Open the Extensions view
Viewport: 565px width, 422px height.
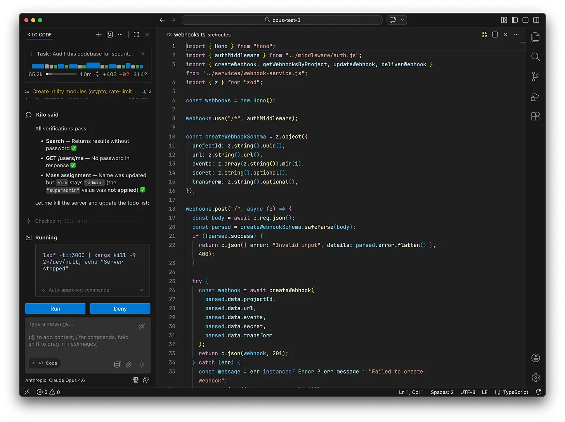(536, 116)
